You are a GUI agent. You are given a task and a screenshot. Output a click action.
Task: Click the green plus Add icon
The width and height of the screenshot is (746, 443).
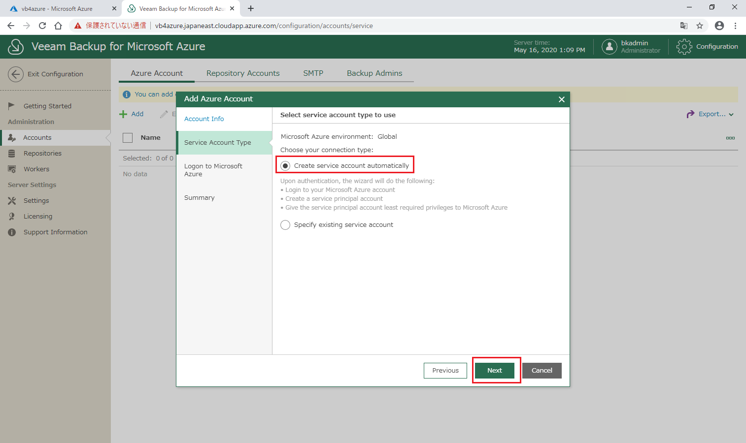[x=123, y=114]
